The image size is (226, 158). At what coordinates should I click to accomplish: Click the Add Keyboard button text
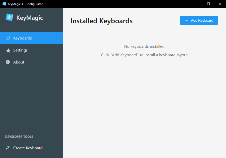(x=202, y=20)
